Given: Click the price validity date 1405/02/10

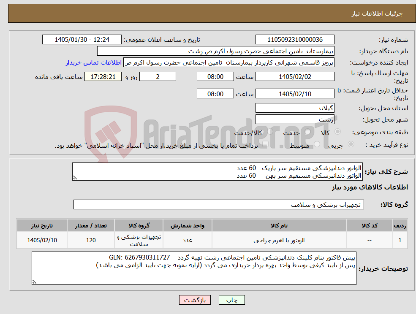Looking at the screenshot, I should pyautogui.click(x=295, y=94).
